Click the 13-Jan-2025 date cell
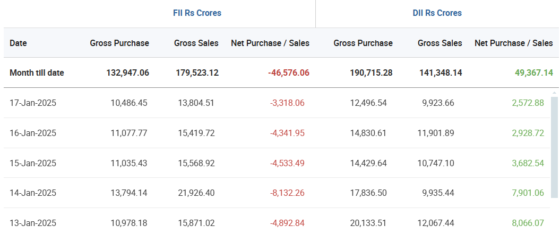The width and height of the screenshot is (560, 235). [33, 223]
